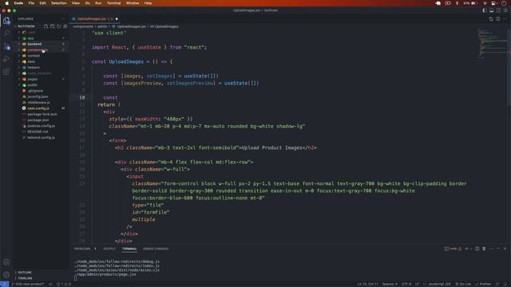The width and height of the screenshot is (511, 287).
Task: Click the admin breadcrumb segment
Action: click(x=102, y=26)
